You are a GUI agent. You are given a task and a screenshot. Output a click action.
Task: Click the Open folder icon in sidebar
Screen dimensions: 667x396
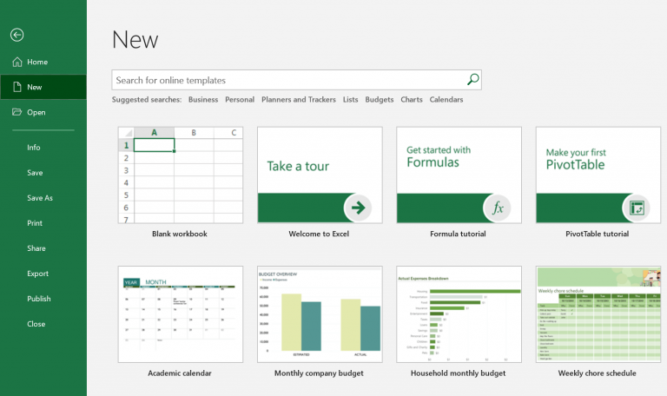tap(17, 112)
